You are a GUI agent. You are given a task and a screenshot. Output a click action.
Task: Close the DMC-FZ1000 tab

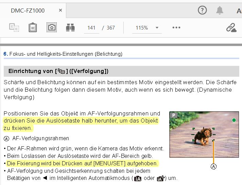[60, 10]
